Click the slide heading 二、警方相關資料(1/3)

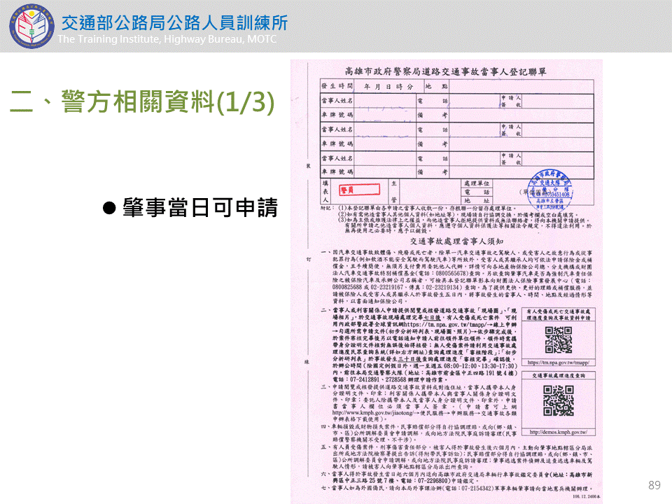[141, 102]
